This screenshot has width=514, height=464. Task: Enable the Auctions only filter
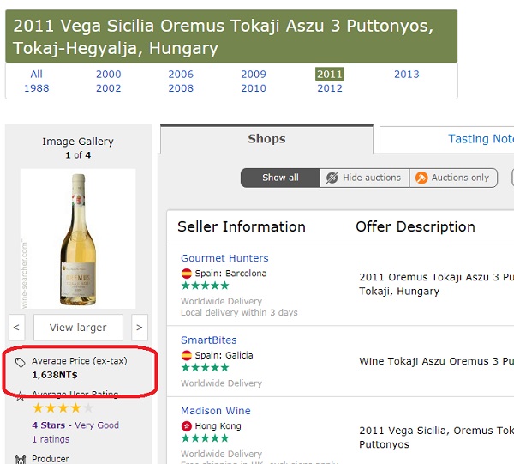pyautogui.click(x=453, y=178)
